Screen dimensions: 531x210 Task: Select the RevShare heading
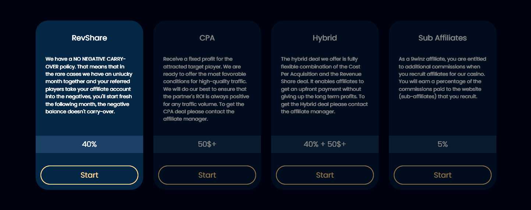tap(89, 38)
